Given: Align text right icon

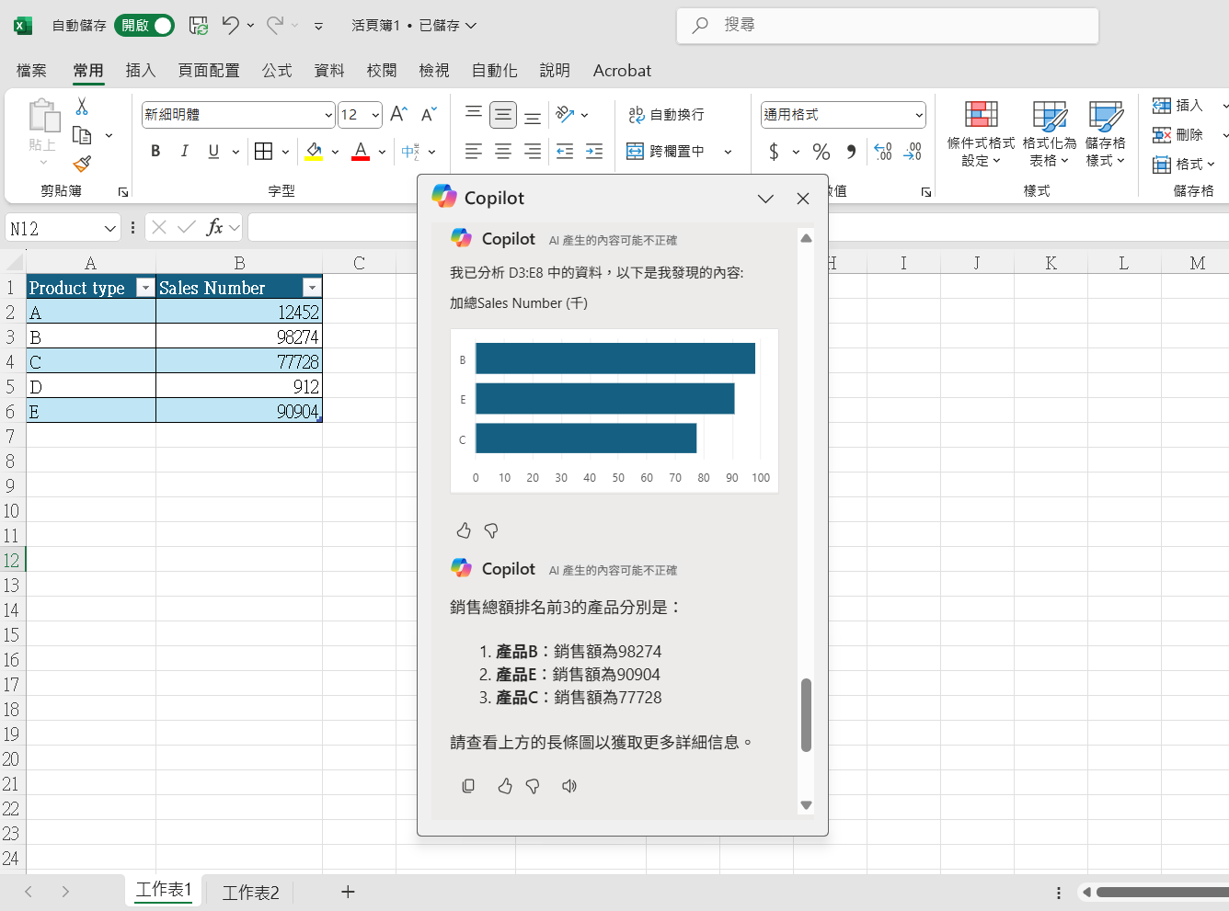Looking at the screenshot, I should coord(533,151).
